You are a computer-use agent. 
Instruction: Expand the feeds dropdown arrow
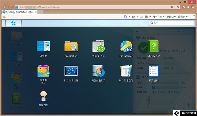[138, 17]
